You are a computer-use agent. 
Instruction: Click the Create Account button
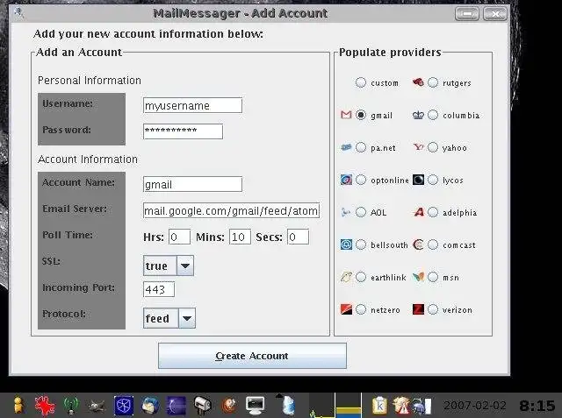(252, 356)
